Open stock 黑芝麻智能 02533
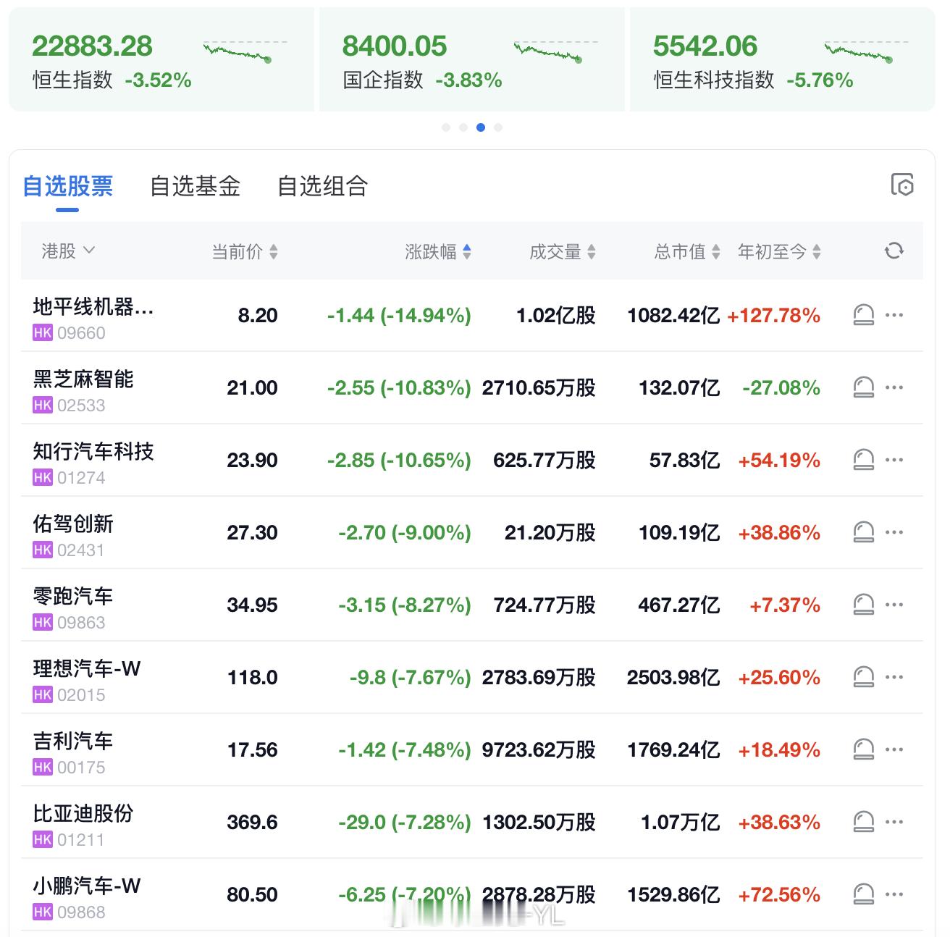The height and width of the screenshot is (937, 950). 83,390
